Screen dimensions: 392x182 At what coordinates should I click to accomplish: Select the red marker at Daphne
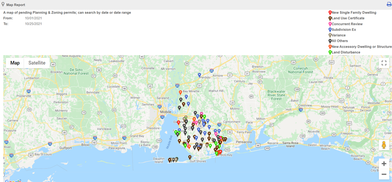click(x=178, y=123)
